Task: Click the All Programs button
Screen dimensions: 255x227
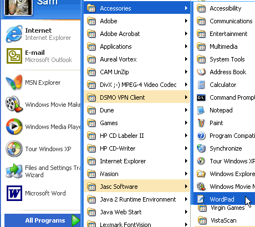Action: tap(43, 220)
